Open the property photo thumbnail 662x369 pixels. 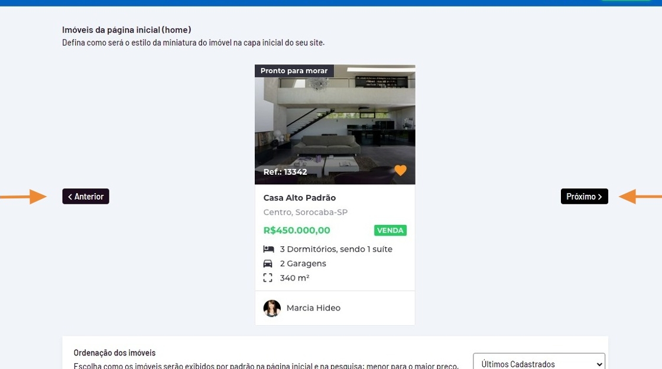(335, 124)
